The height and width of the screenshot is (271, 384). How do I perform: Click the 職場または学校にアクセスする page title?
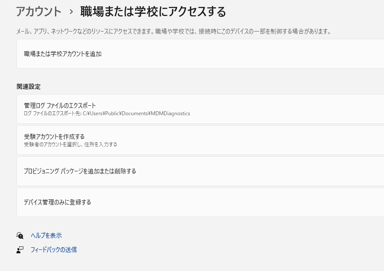tap(153, 12)
